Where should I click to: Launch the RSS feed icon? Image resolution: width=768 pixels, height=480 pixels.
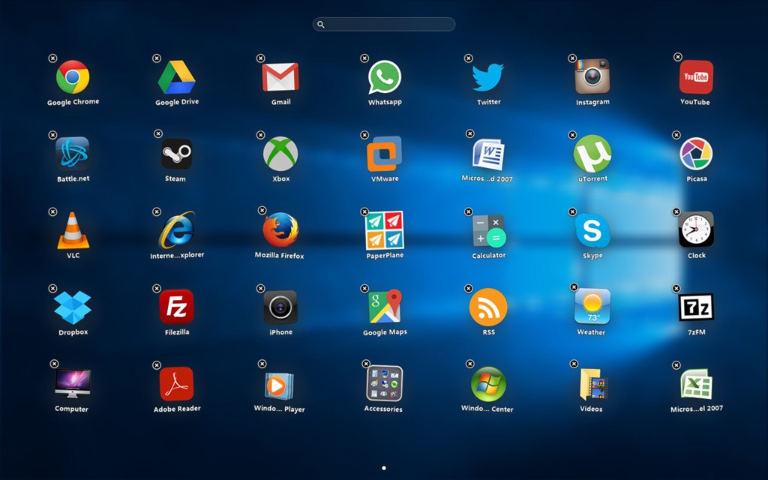point(488,307)
